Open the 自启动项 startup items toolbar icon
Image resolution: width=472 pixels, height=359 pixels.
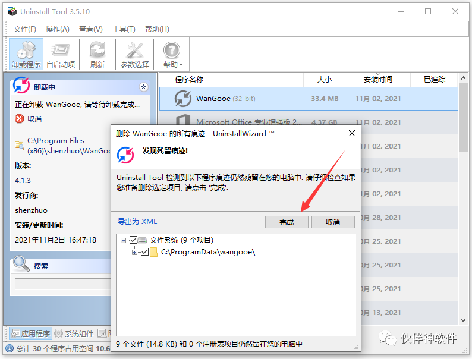pyautogui.click(x=61, y=54)
